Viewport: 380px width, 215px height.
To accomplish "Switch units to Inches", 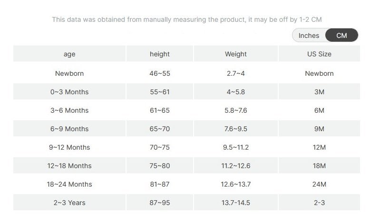I will 309,36.
